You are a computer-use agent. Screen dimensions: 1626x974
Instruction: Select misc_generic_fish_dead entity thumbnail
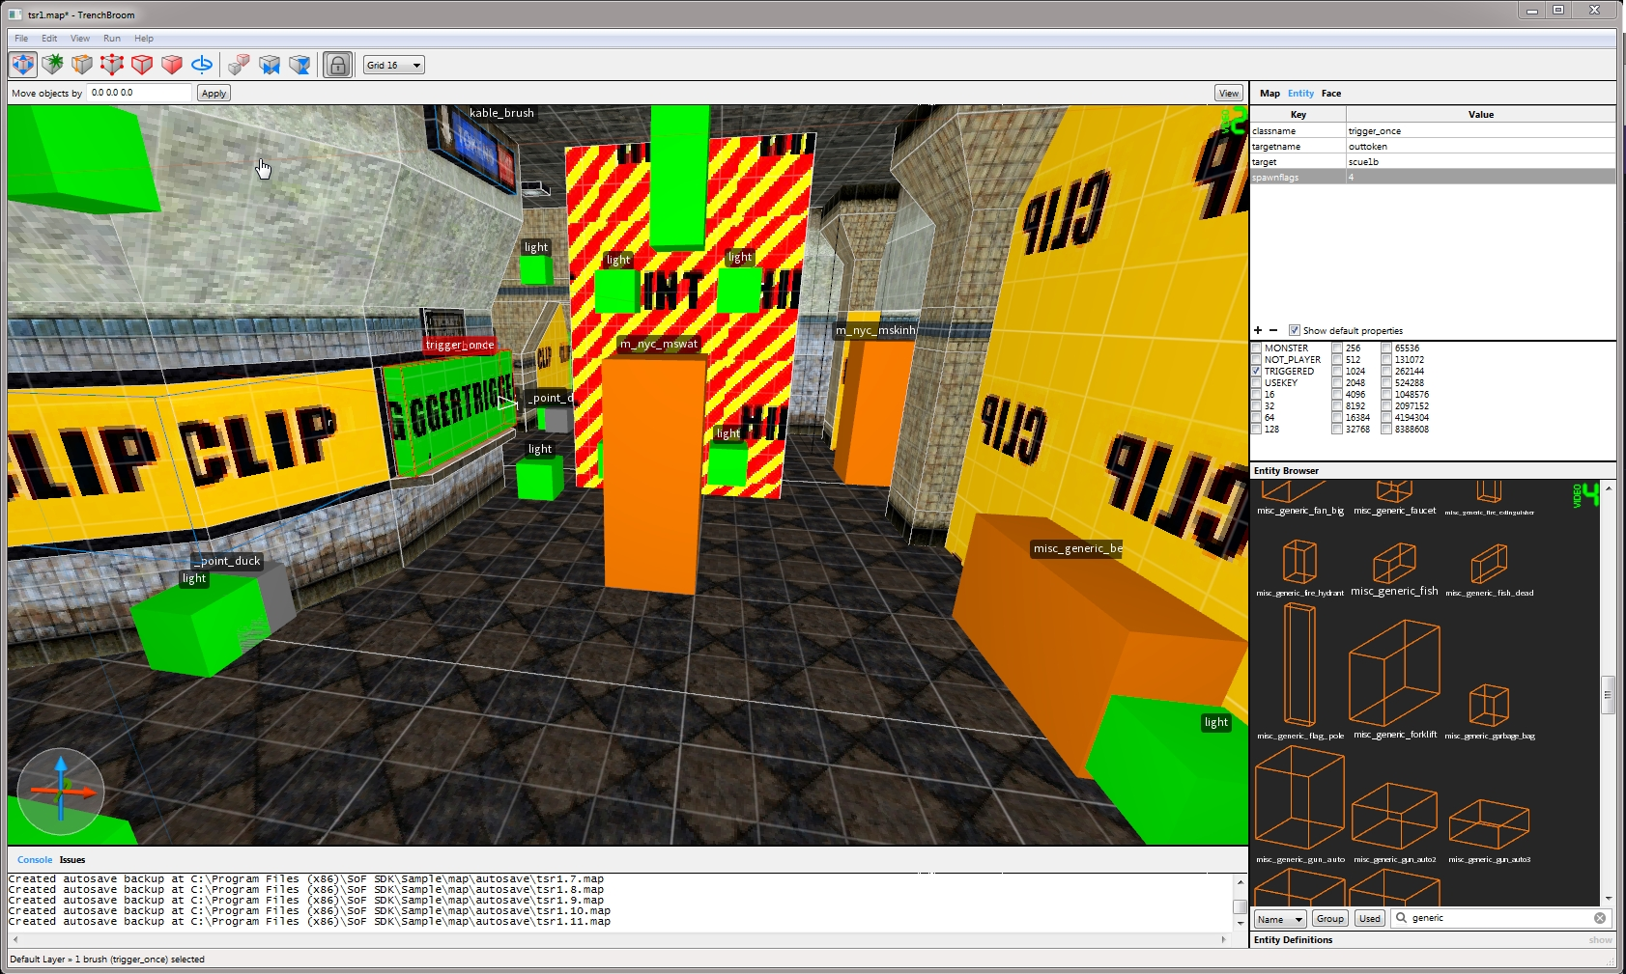(x=1489, y=570)
